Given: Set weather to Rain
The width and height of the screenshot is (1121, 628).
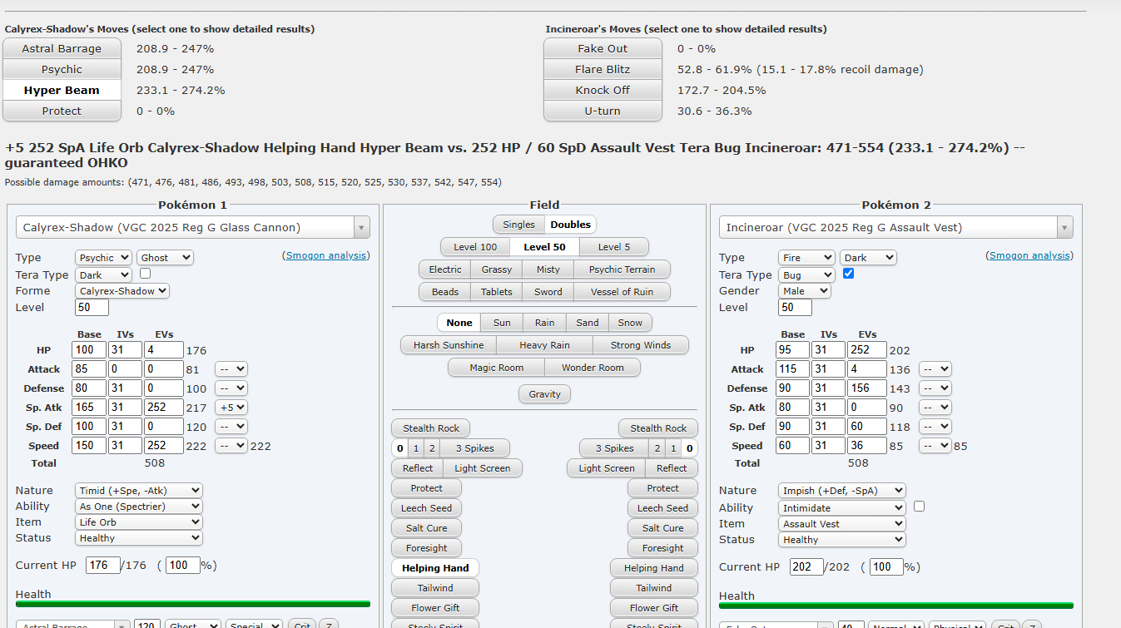Looking at the screenshot, I should pos(544,323).
